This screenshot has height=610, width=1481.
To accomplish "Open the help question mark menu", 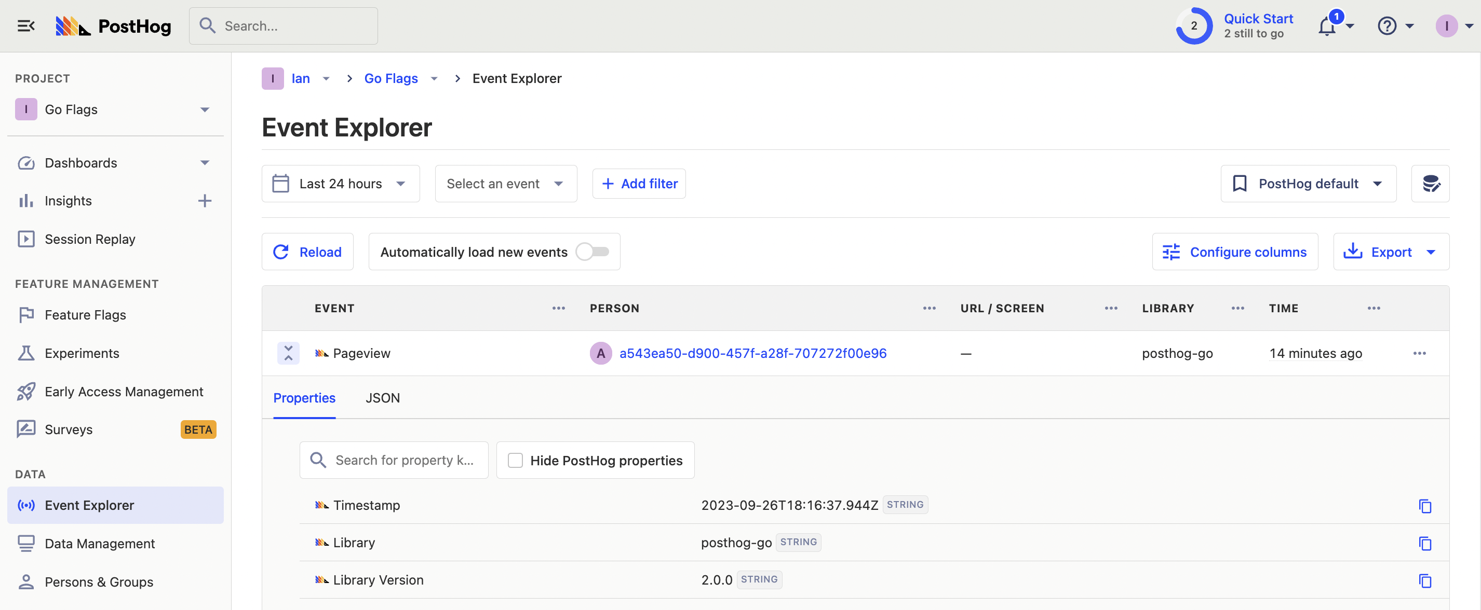I will pos(1386,26).
